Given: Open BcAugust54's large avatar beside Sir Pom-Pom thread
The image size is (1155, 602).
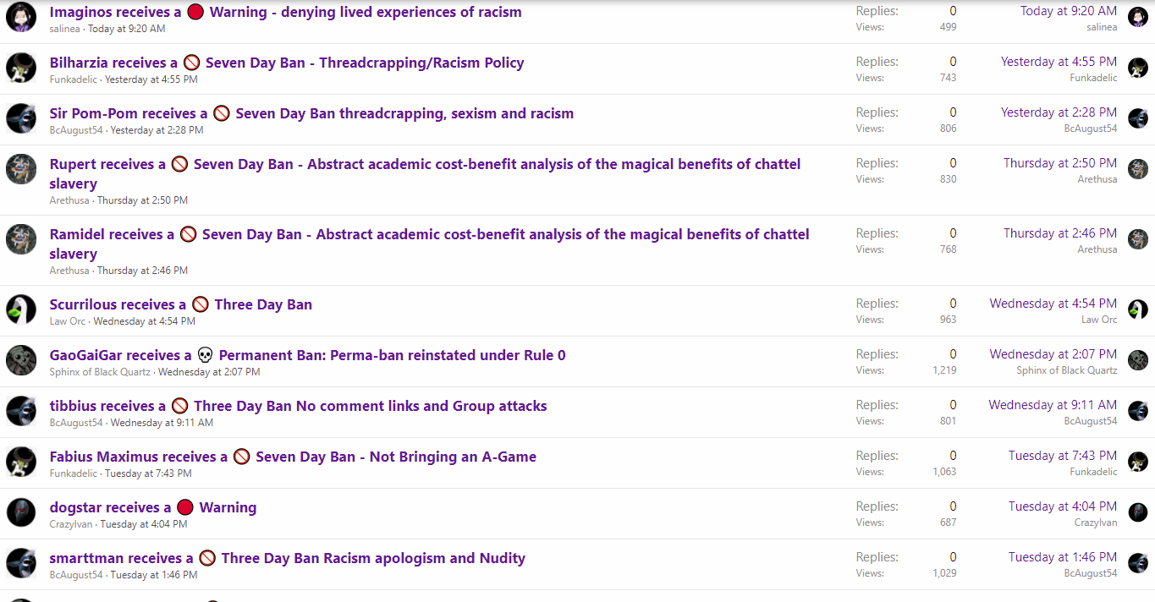Looking at the screenshot, I should coord(21,118).
